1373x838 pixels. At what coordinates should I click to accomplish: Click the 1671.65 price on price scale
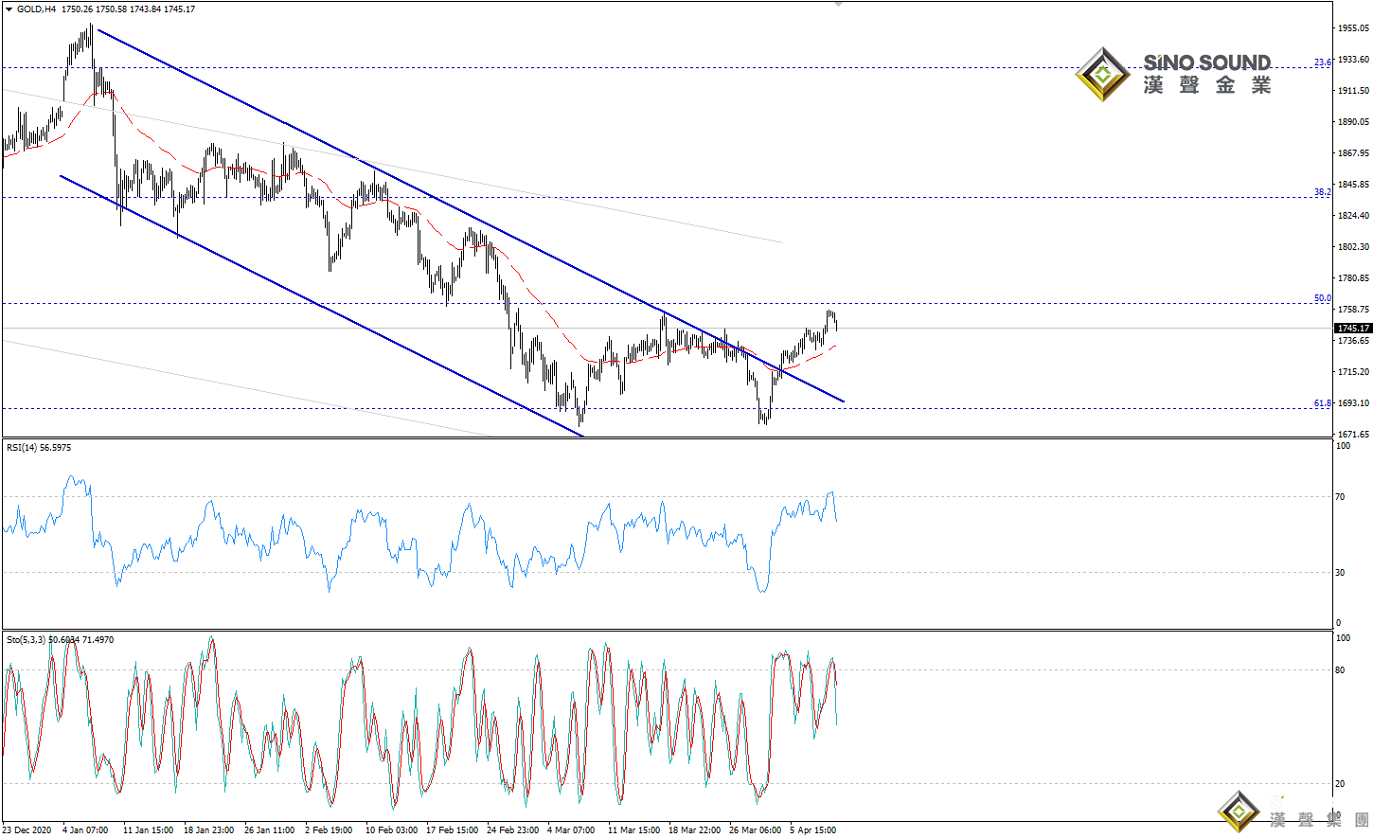click(1353, 434)
